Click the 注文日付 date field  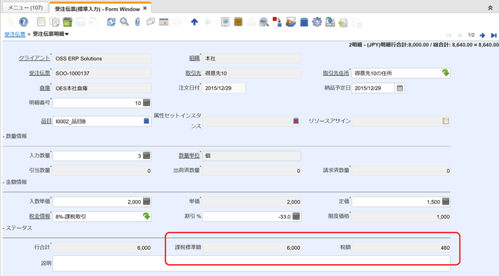[x=223, y=88]
